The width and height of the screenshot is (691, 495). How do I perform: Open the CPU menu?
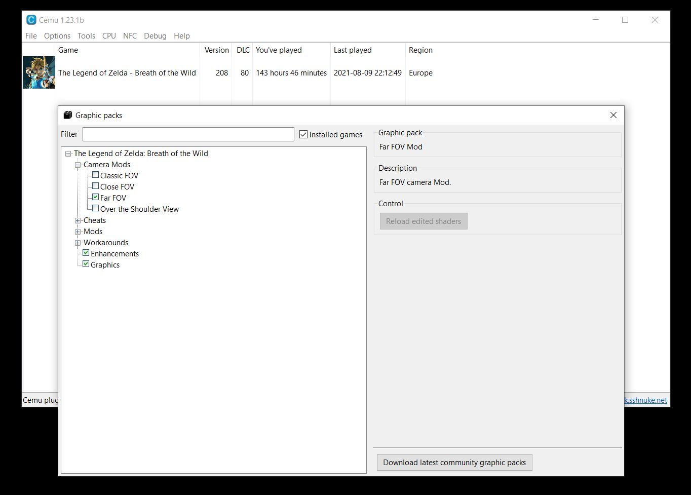[x=109, y=36]
